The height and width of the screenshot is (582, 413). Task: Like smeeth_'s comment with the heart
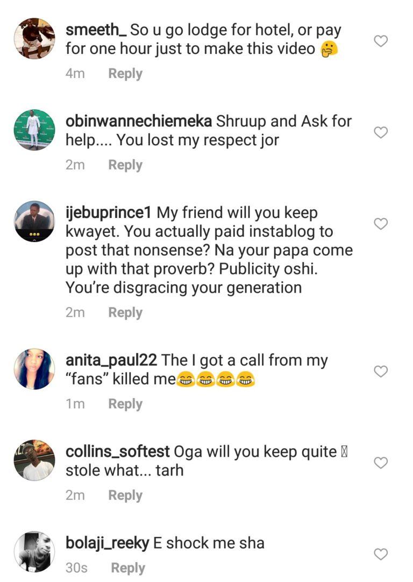[x=381, y=41]
